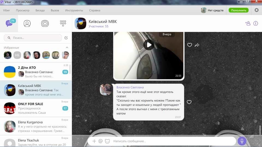This screenshot has height=147, width=262.
Task: Click the green Пополнить button
Action: pos(239,10)
